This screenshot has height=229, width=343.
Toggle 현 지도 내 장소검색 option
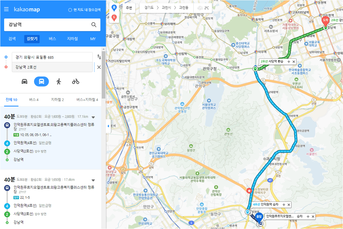pos(85,10)
